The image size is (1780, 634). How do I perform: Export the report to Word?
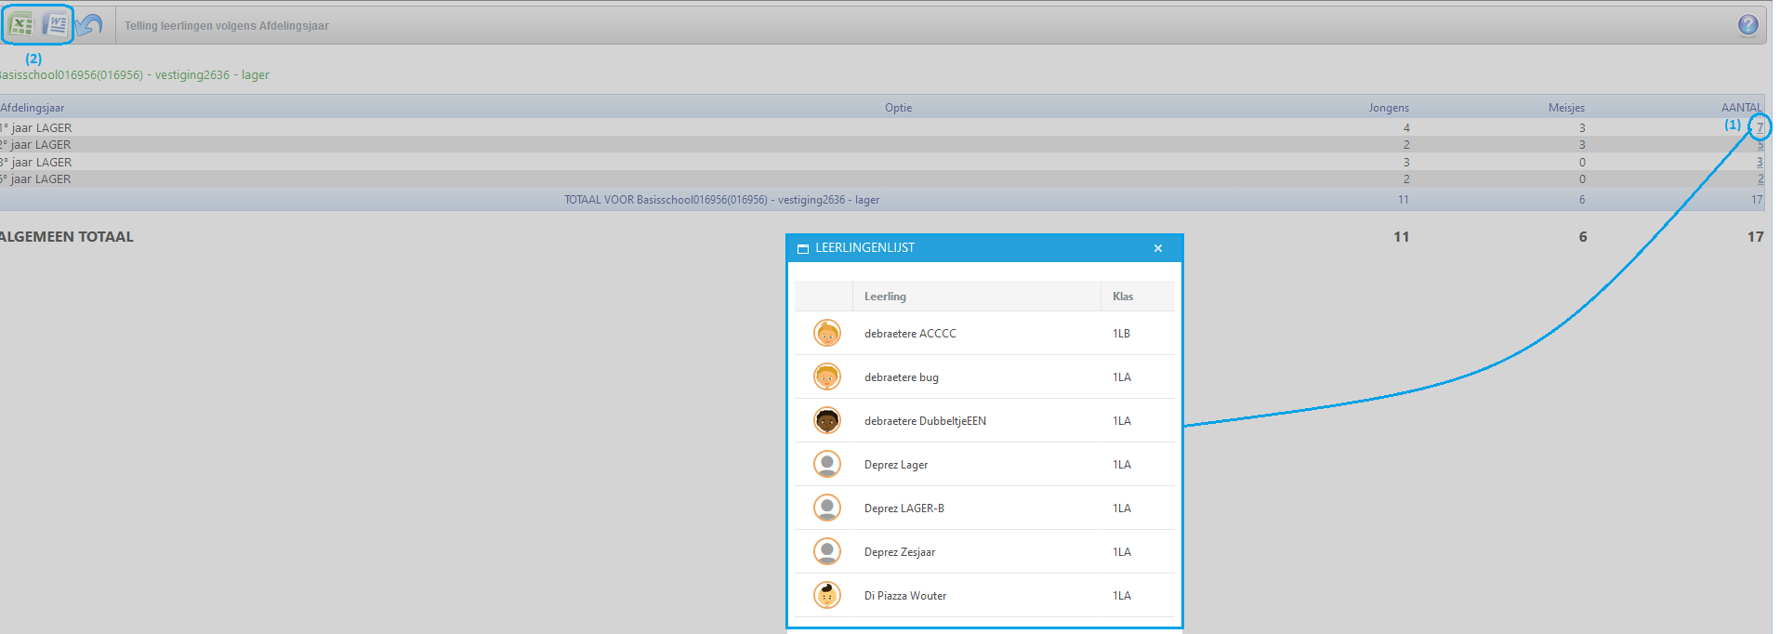point(56,25)
